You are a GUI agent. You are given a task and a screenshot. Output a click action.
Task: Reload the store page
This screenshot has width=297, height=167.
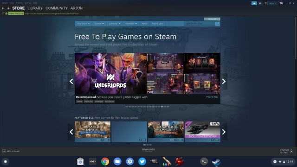tap(3, 13)
